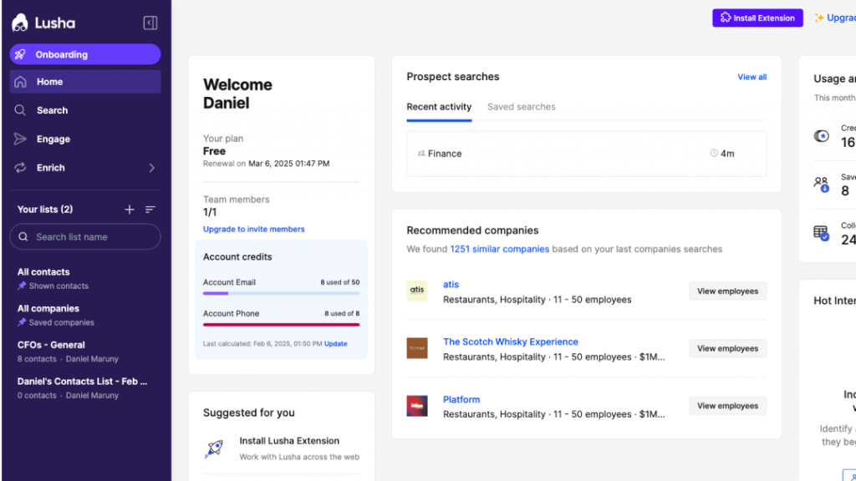Viewport: 856px width, 481px height.
Task: Click the Home house icon
Action: [x=20, y=82]
